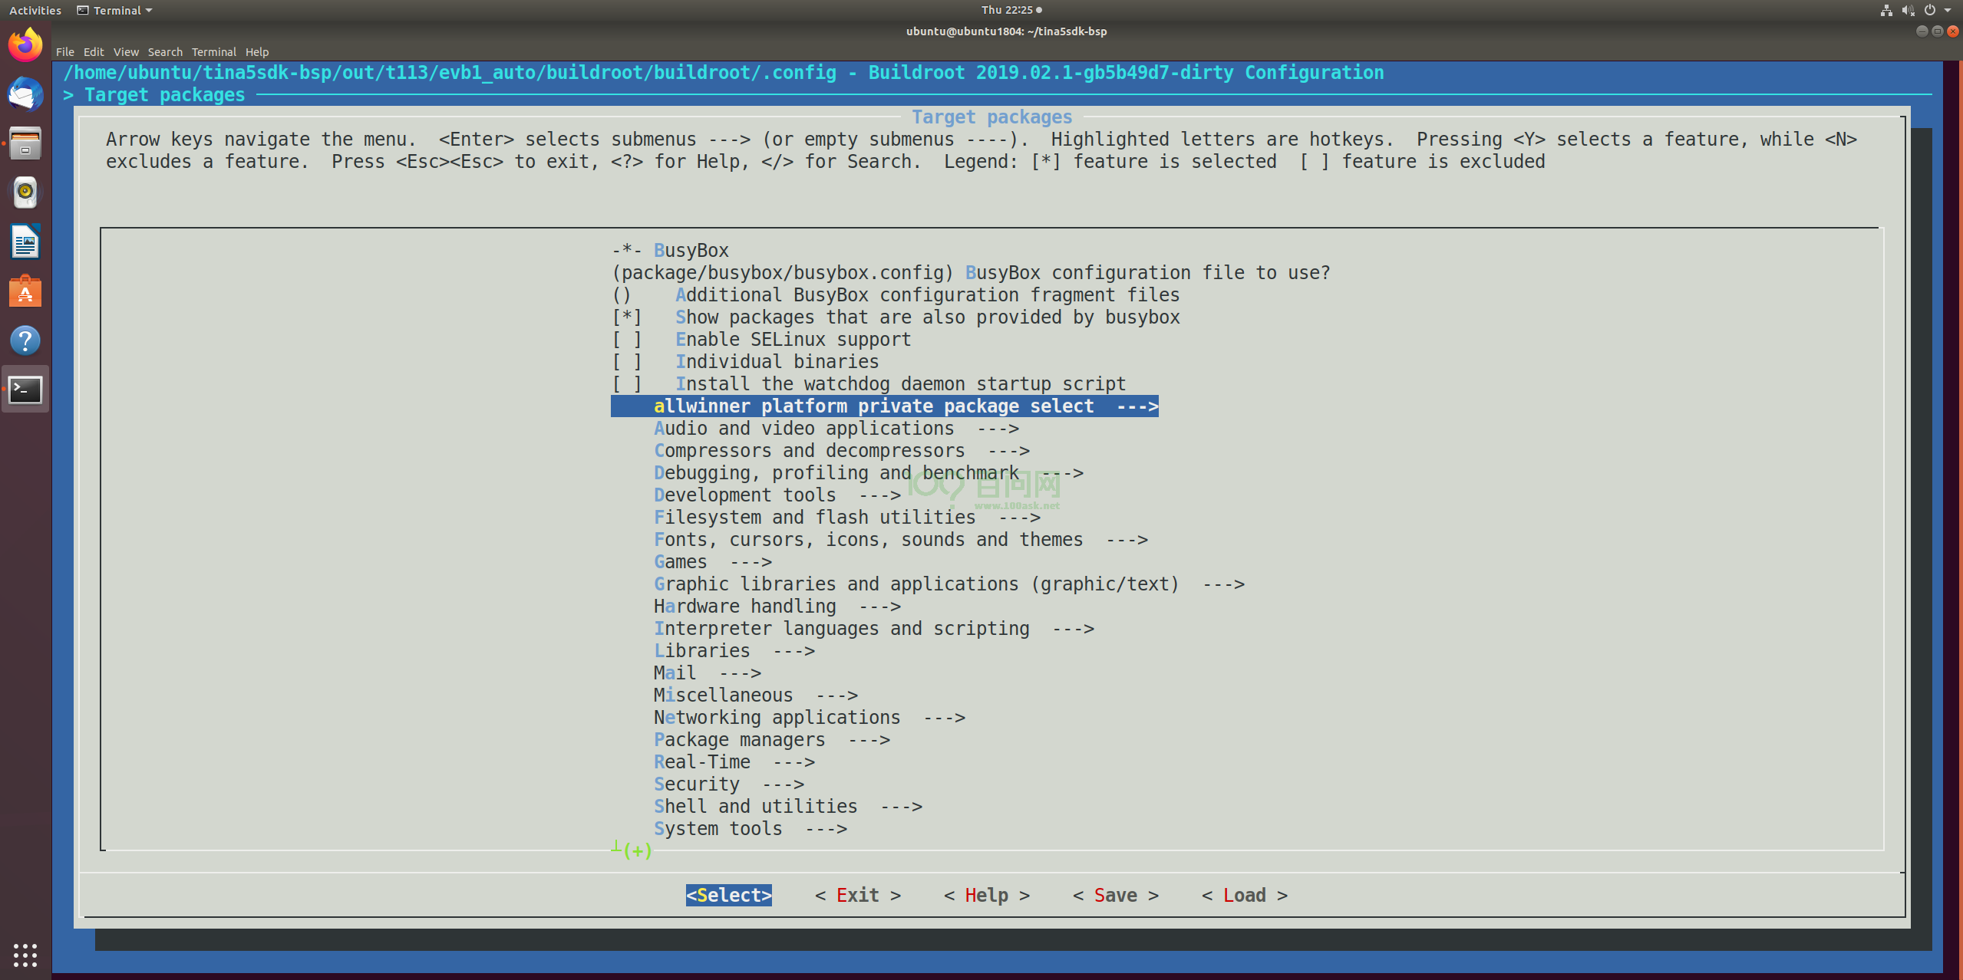Open Firefox from the dock
Viewport: 1963px width, 980px height.
click(x=25, y=45)
